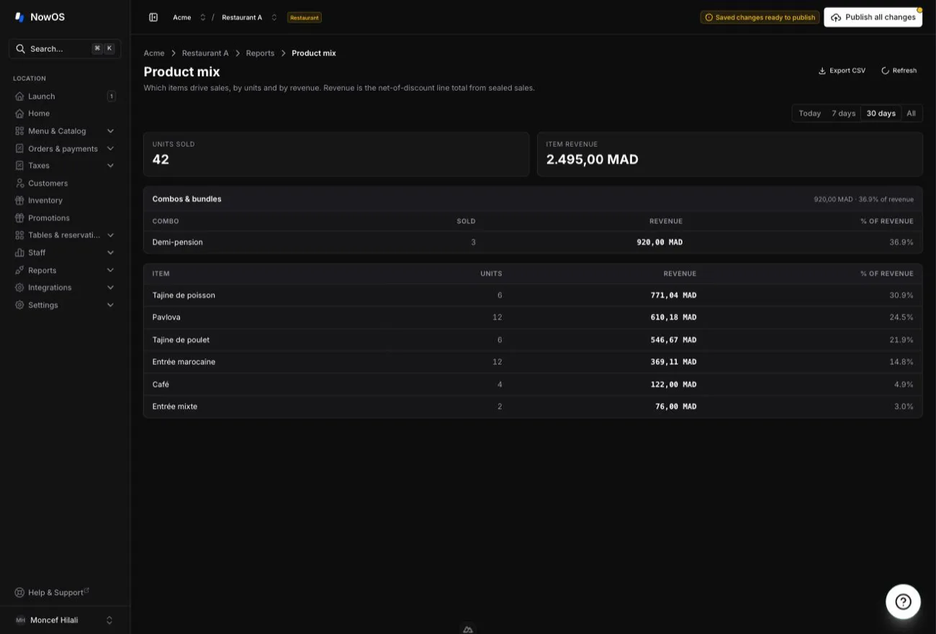Click the Orders & payments icon
This screenshot has height=634, width=936.
tap(19, 148)
